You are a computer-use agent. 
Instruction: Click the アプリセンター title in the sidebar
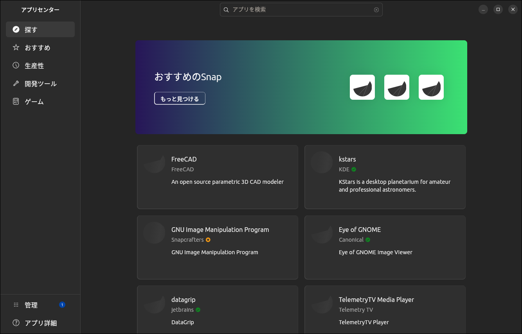click(40, 10)
